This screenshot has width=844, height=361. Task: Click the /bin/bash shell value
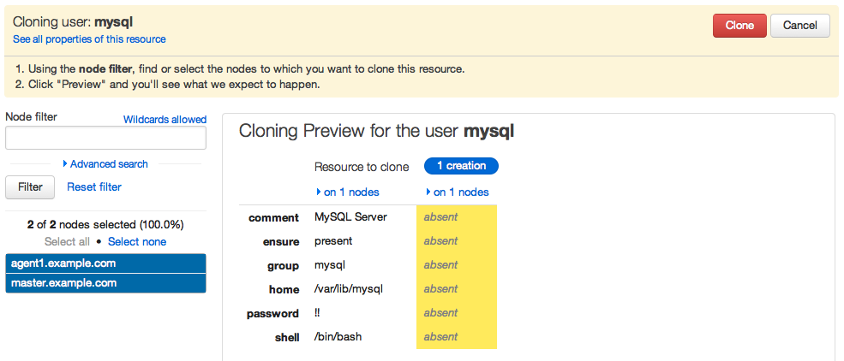pyautogui.click(x=338, y=337)
